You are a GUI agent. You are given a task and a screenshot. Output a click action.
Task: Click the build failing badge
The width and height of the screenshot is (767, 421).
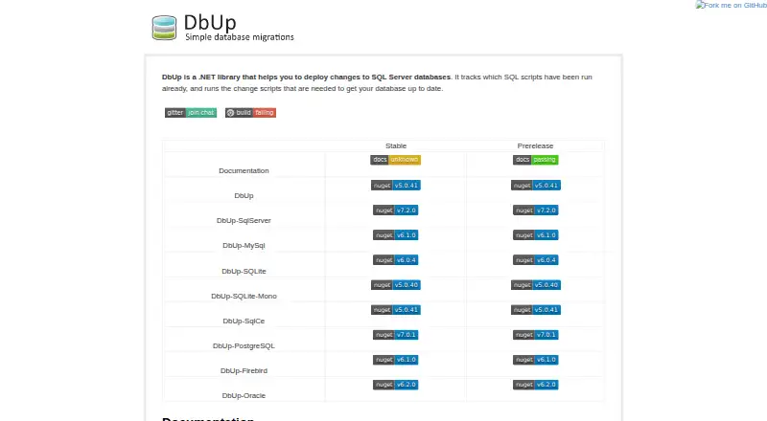(250, 113)
